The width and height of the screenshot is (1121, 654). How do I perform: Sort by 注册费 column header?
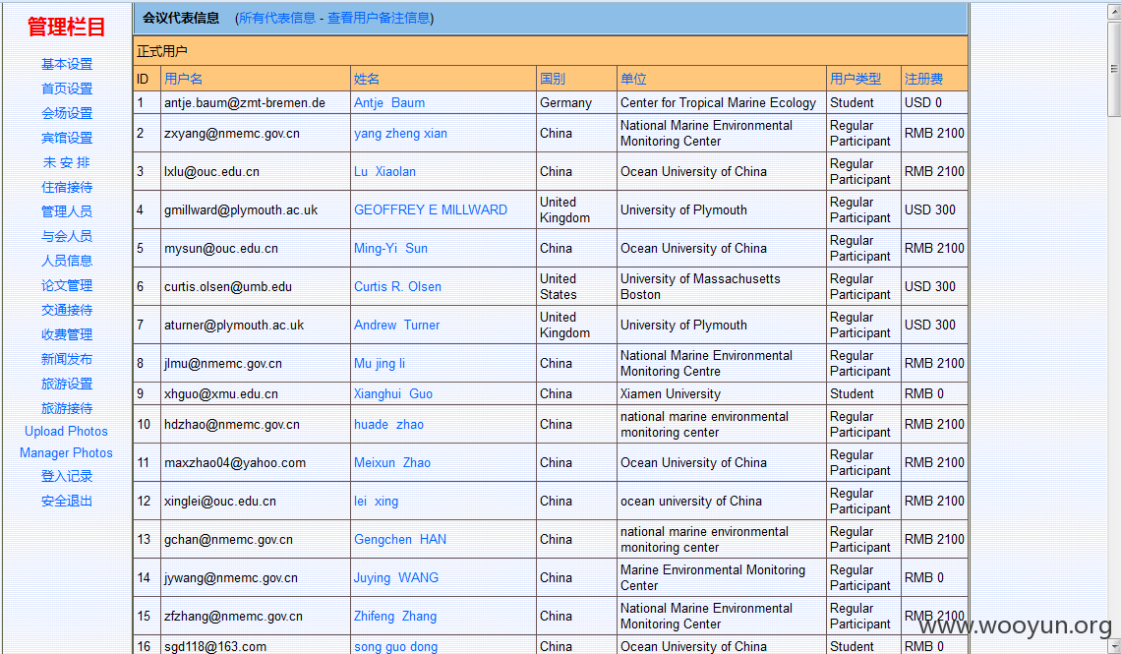point(923,79)
